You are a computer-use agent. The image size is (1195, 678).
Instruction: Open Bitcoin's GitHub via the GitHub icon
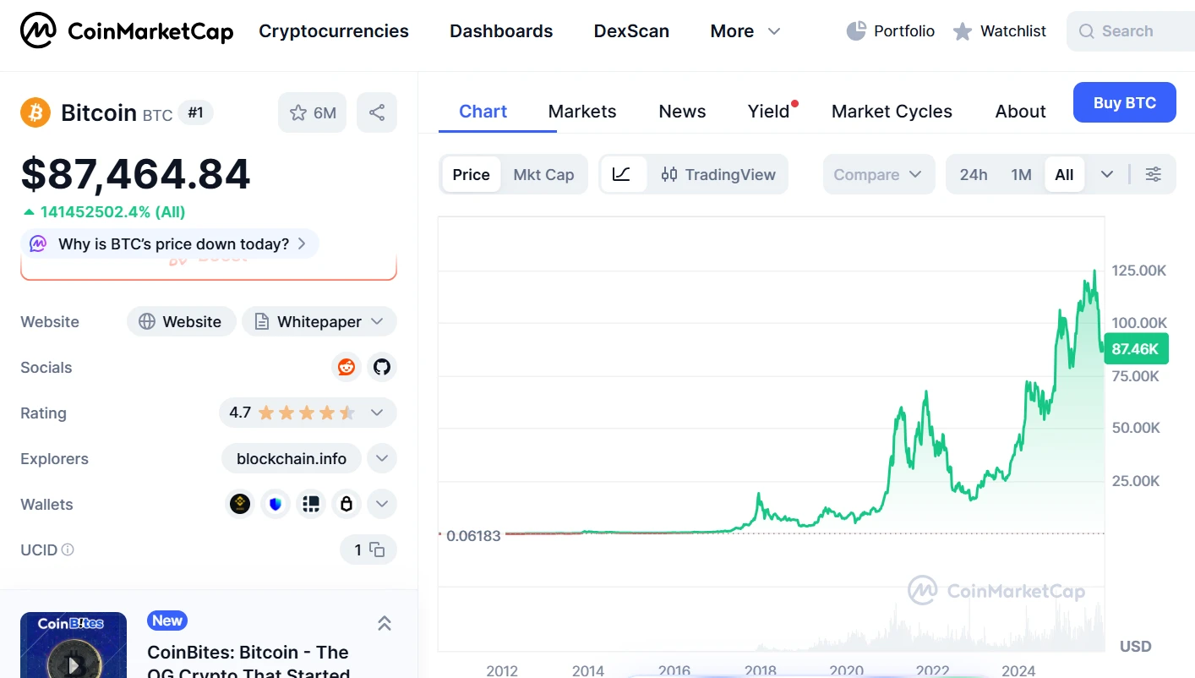(x=381, y=367)
